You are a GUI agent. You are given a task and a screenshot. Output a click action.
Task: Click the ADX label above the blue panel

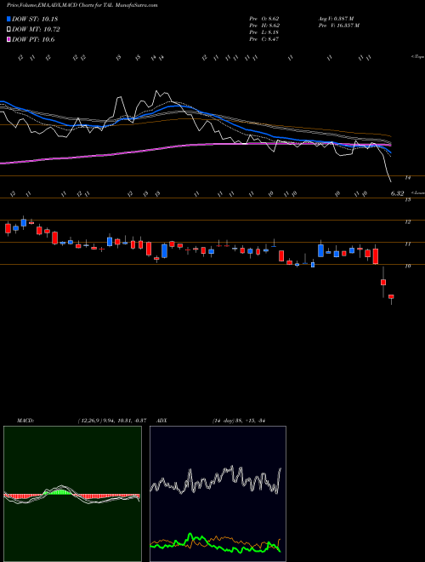[162, 421]
